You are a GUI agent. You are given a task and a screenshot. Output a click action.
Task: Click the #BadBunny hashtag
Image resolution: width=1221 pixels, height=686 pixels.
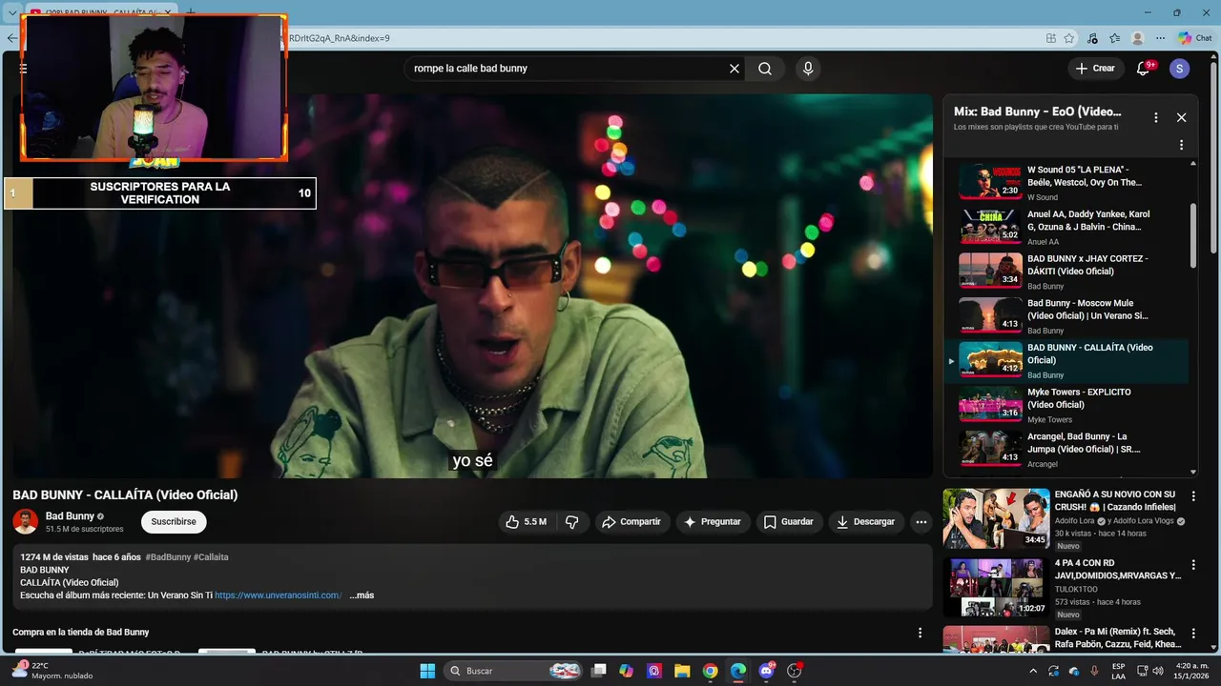(168, 557)
